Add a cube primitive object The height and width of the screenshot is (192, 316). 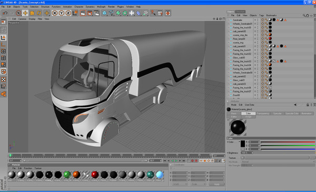(104, 13)
